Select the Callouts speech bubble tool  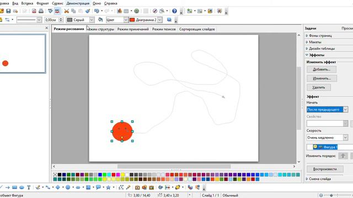click(x=98, y=187)
